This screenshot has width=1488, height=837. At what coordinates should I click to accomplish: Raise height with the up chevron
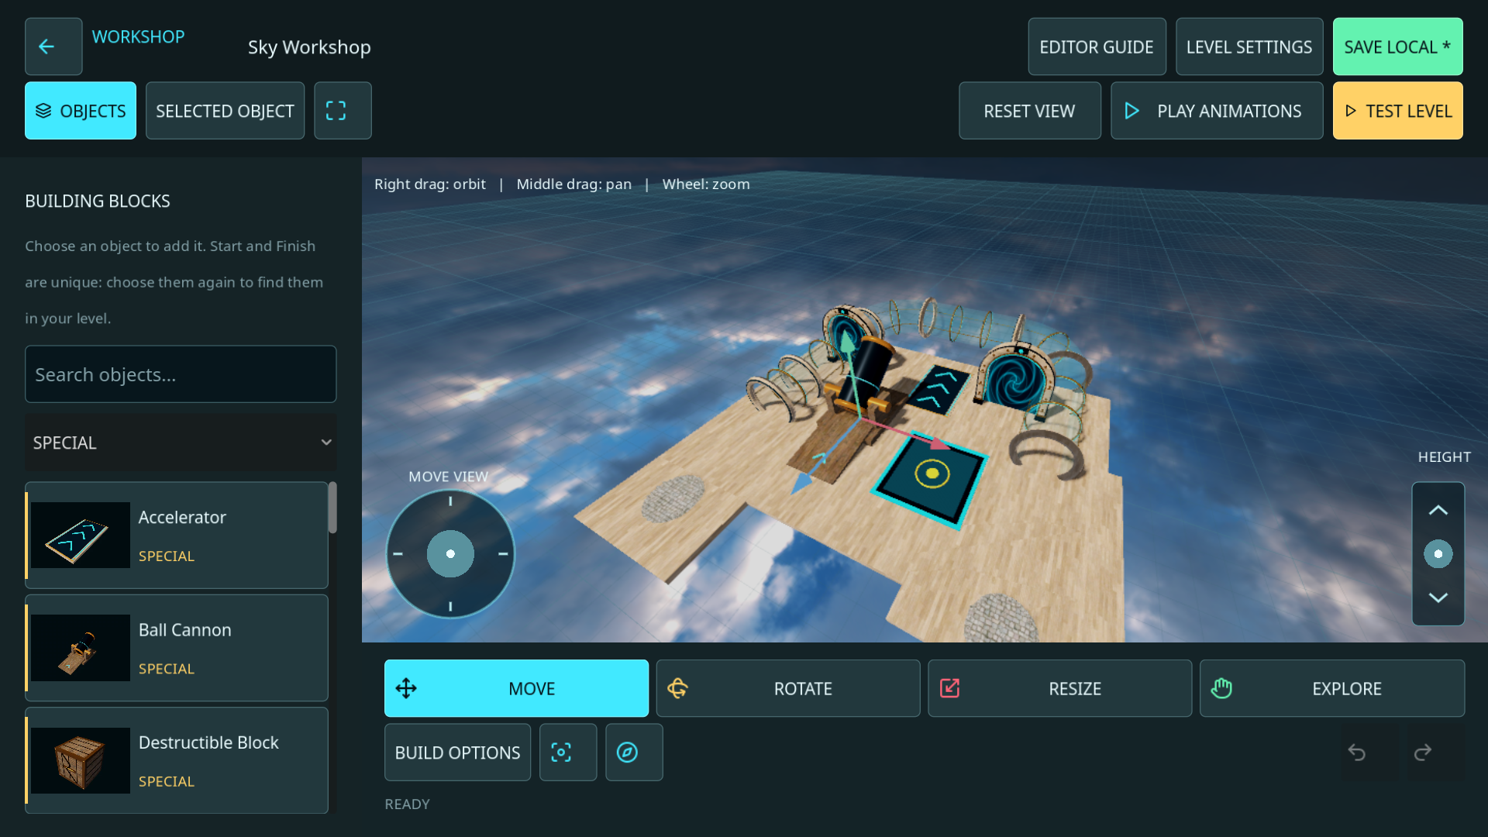point(1438,511)
